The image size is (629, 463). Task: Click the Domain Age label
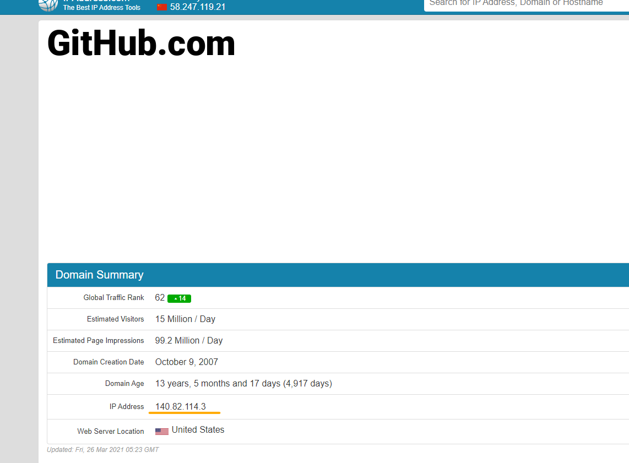pyautogui.click(x=124, y=384)
